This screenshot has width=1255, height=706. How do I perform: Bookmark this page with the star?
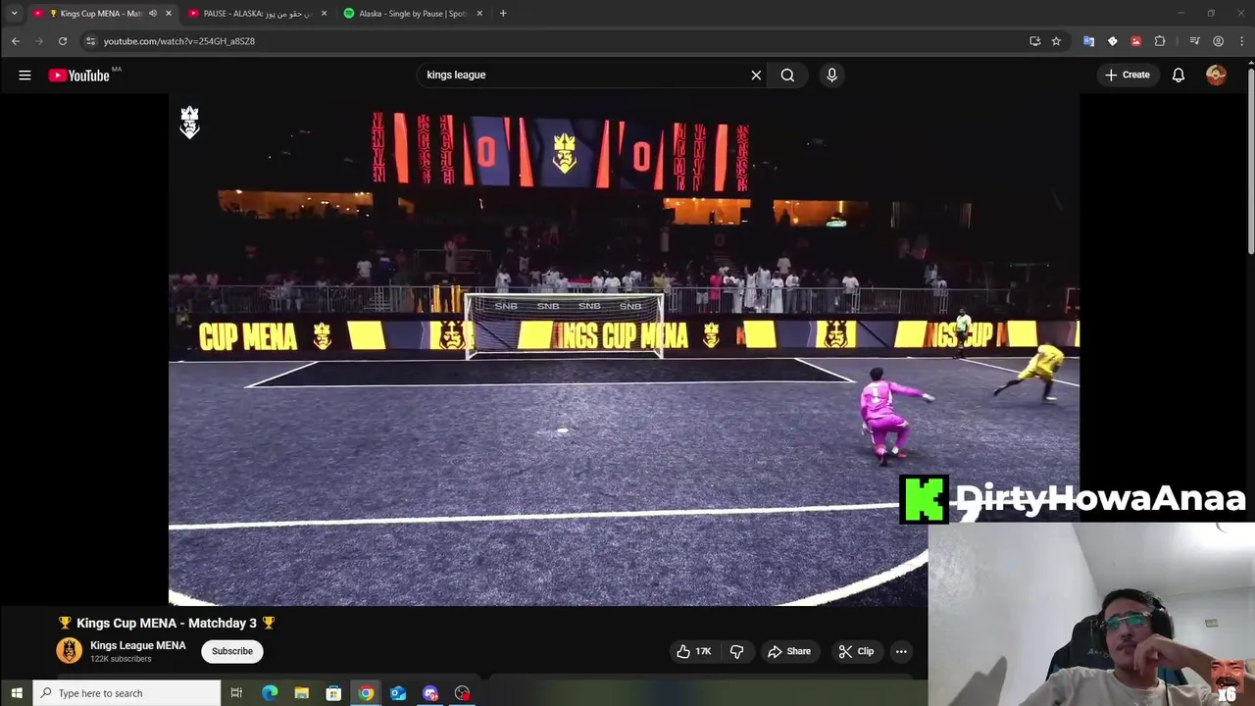coord(1056,41)
